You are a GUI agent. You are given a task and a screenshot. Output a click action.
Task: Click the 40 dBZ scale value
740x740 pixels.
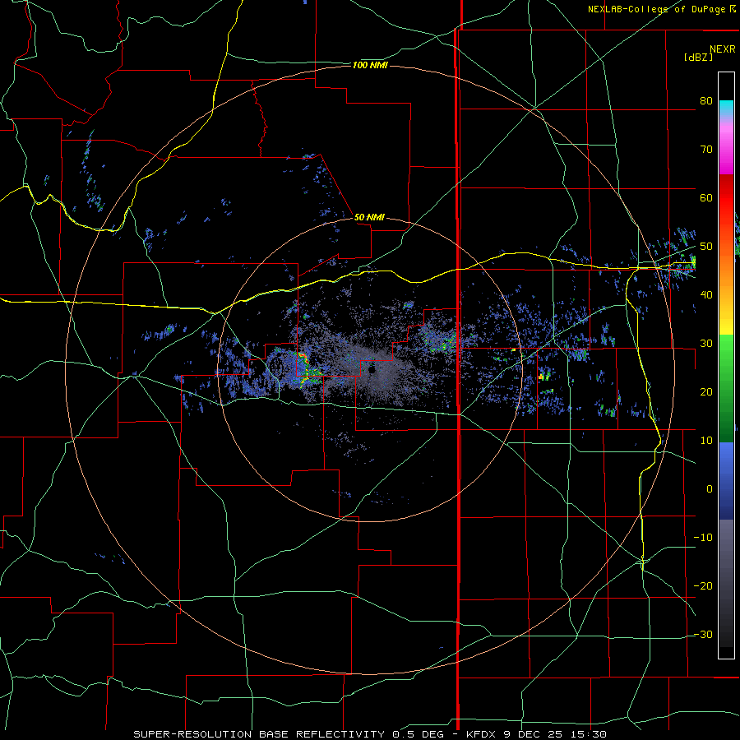tap(706, 295)
